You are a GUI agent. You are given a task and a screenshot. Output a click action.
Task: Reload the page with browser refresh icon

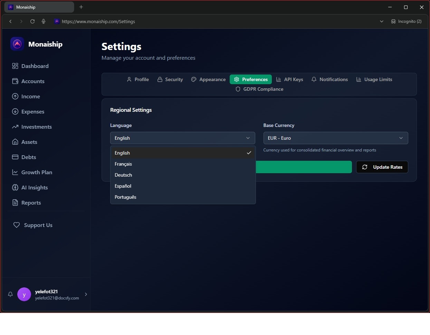click(32, 21)
